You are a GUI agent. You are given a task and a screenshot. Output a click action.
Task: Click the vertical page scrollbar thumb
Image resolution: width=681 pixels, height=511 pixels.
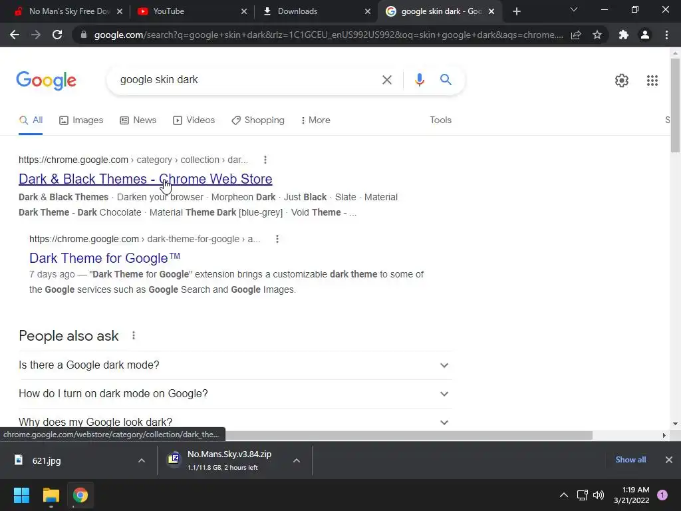click(x=675, y=105)
